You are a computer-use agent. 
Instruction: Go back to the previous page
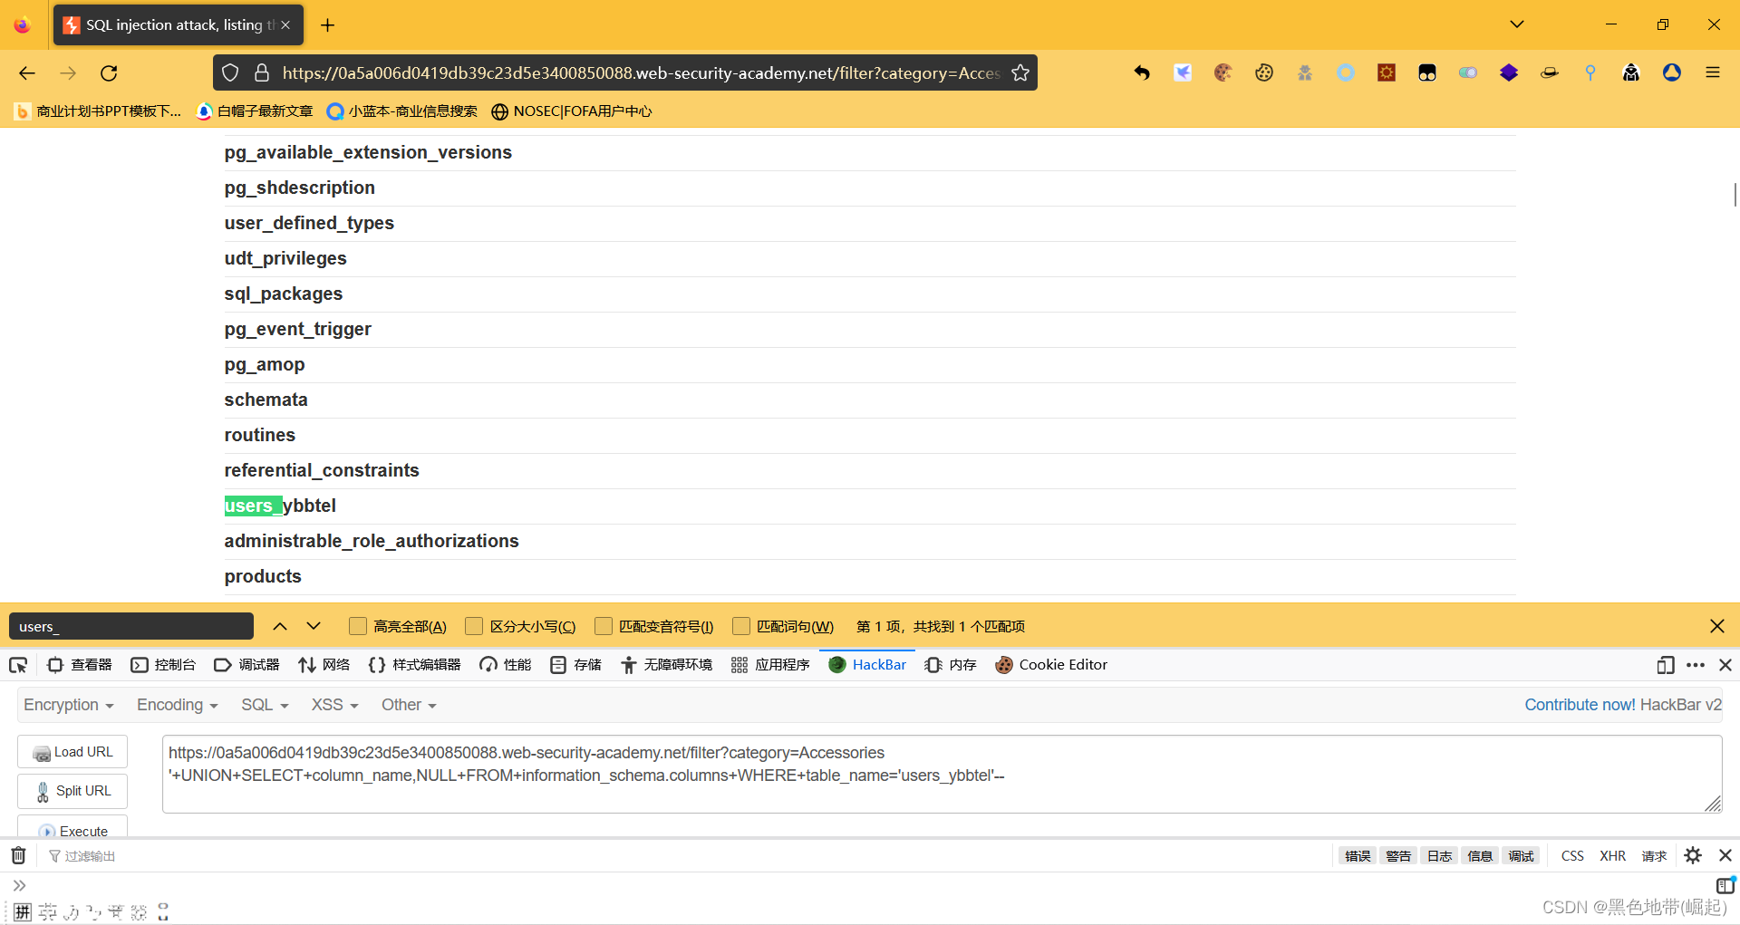[x=27, y=73]
